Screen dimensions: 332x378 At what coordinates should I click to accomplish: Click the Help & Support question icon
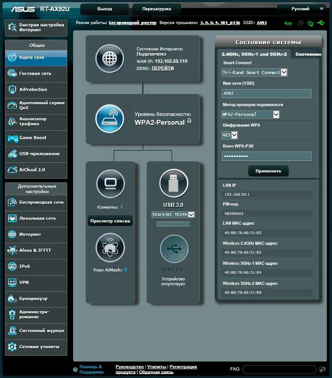tap(75, 370)
